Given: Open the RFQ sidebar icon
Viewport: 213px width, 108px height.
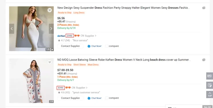Looking at the screenshot, I should [x=210, y=76].
